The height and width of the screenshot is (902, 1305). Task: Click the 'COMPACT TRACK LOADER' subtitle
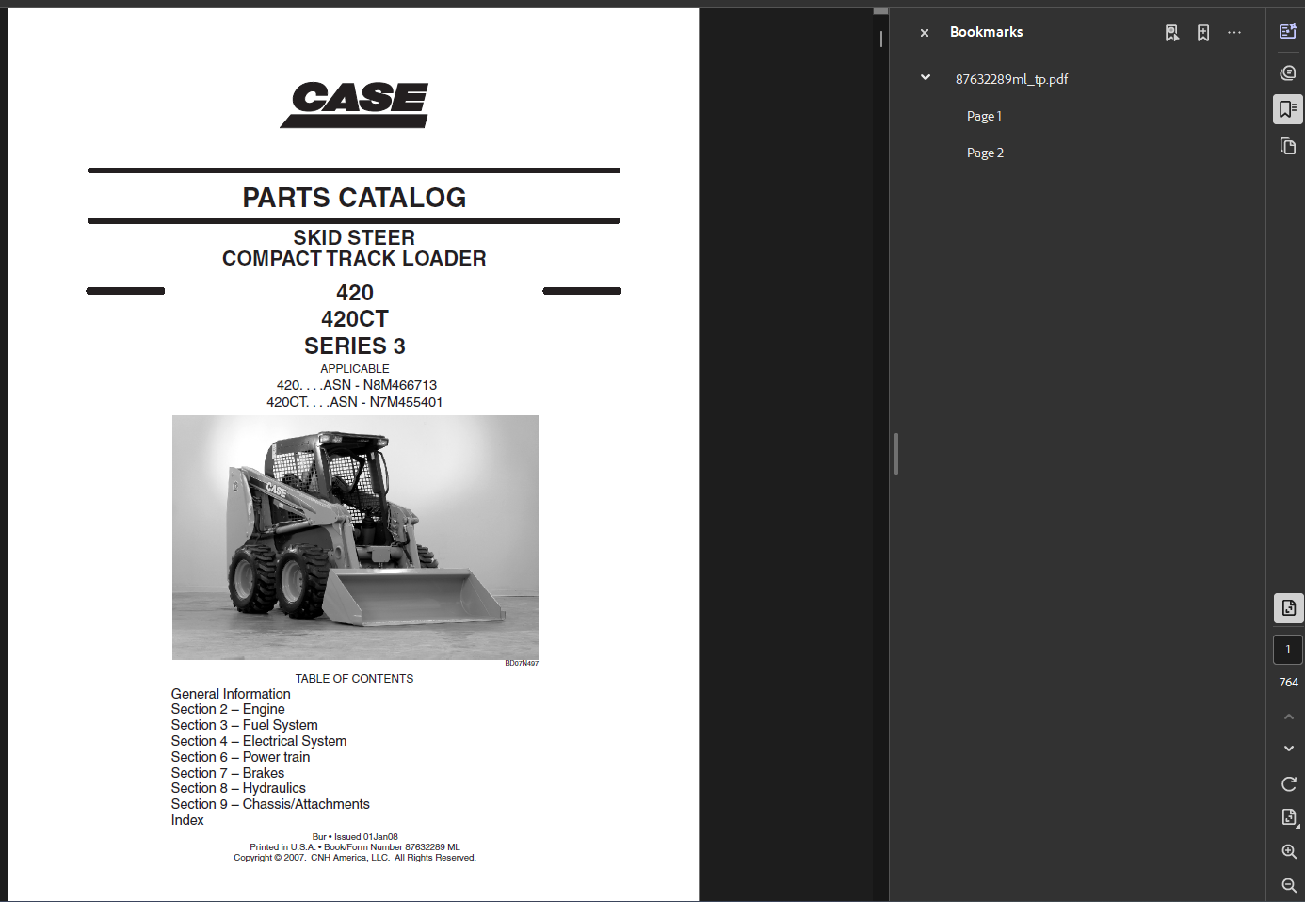(354, 259)
